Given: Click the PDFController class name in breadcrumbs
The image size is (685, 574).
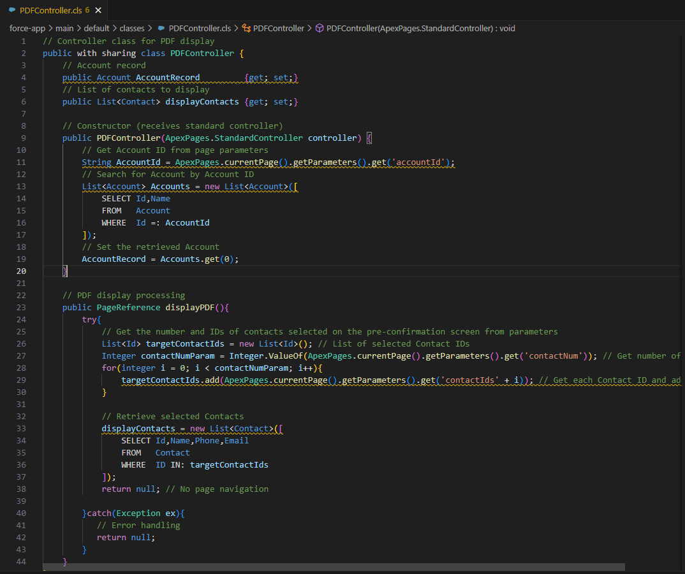Looking at the screenshot, I should tap(279, 28).
